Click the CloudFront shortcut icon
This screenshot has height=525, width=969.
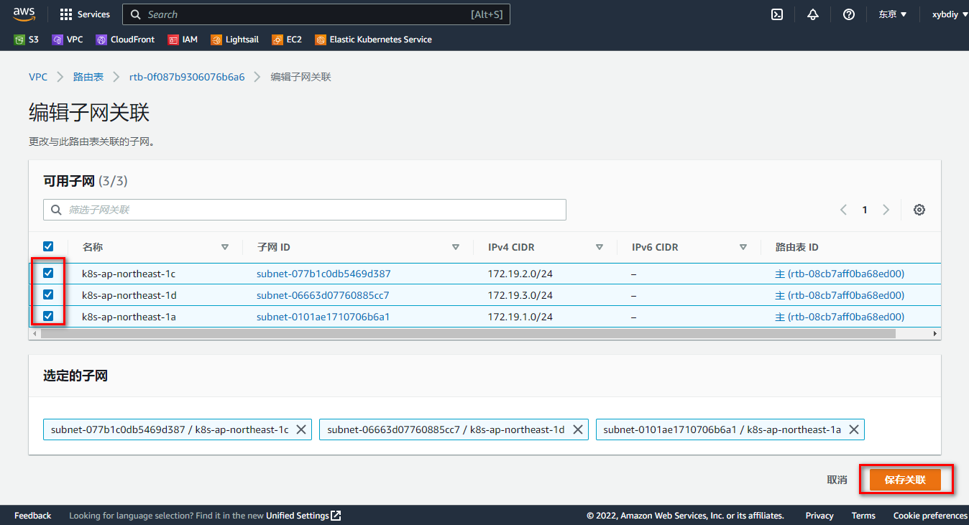pos(102,40)
